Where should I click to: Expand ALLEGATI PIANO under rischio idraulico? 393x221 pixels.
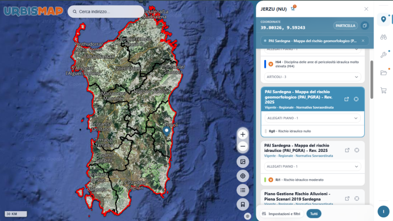coord(312,166)
